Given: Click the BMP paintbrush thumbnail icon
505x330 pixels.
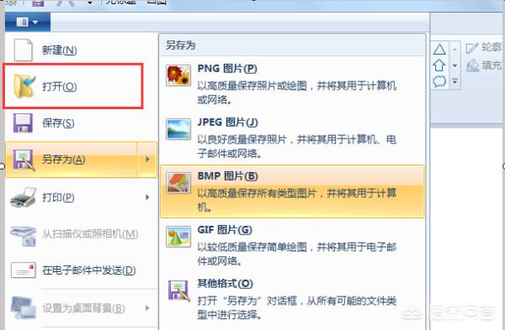Looking at the screenshot, I should tap(178, 183).
